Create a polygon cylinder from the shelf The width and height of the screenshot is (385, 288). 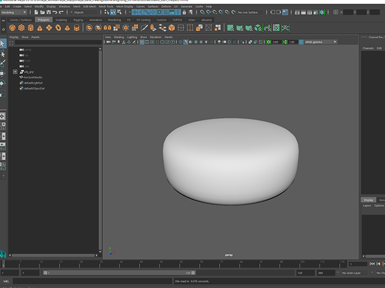coord(31,28)
